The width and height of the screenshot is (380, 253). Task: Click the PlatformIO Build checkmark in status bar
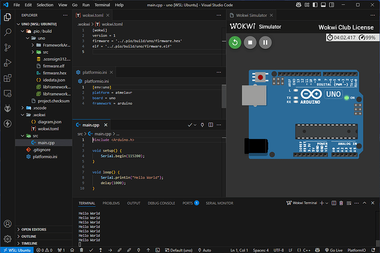tap(91, 250)
